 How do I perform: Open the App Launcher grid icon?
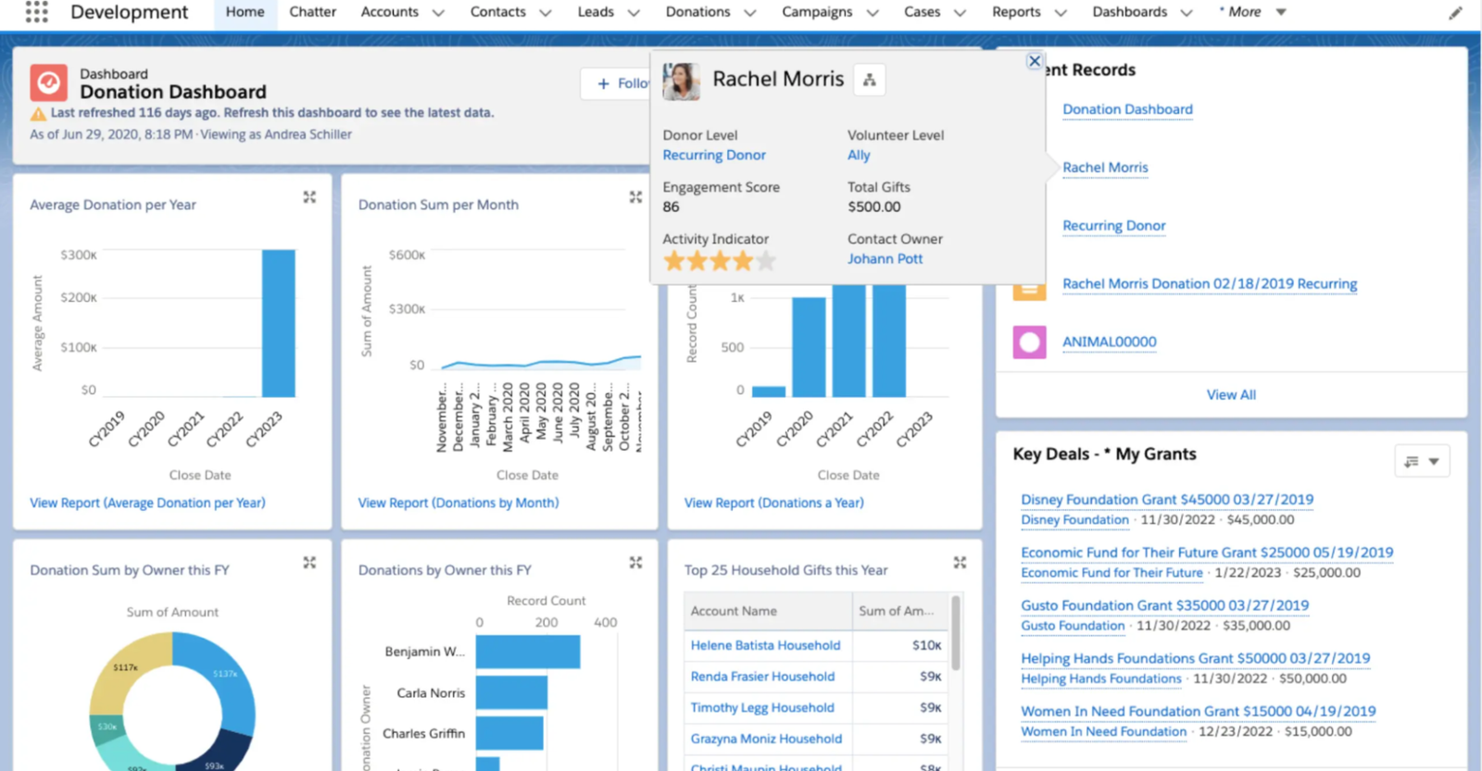click(36, 11)
